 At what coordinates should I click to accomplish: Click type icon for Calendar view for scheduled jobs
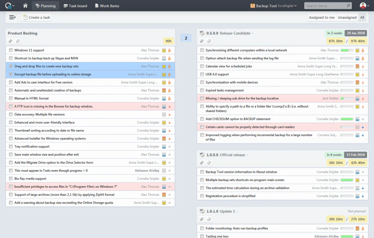pos(357,66)
